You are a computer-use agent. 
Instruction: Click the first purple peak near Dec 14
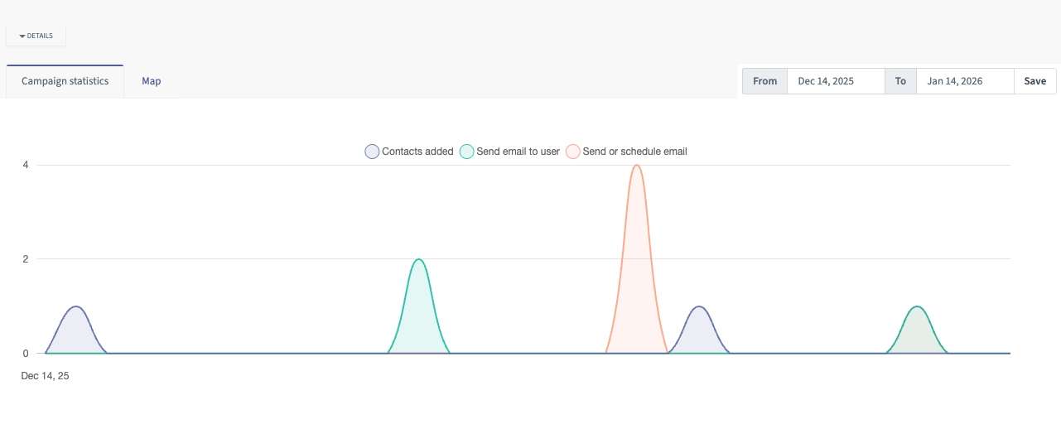(76, 307)
